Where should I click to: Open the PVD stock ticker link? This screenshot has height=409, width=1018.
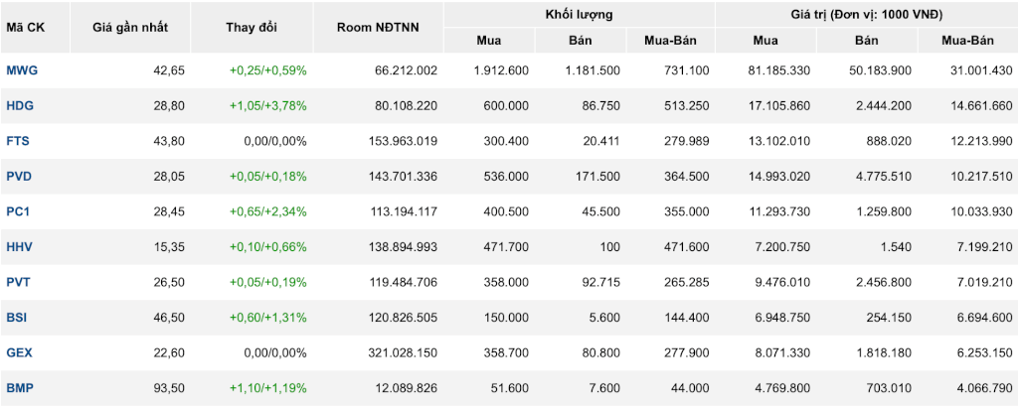tap(20, 177)
